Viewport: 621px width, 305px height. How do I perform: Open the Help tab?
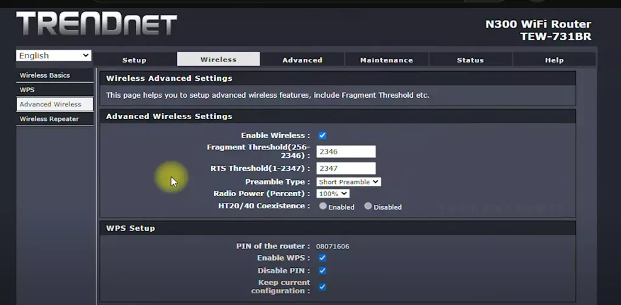pos(554,60)
